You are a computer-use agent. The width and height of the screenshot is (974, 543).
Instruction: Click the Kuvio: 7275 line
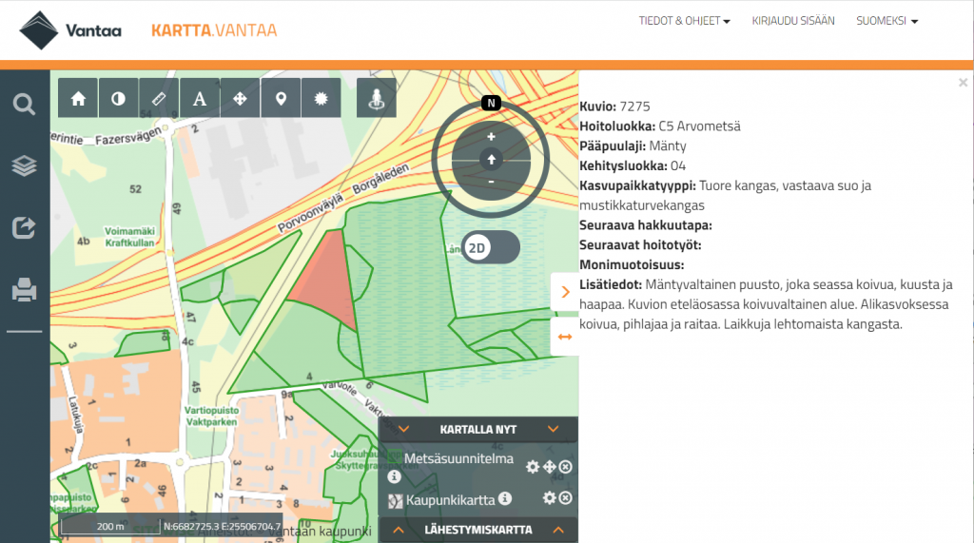pos(615,107)
